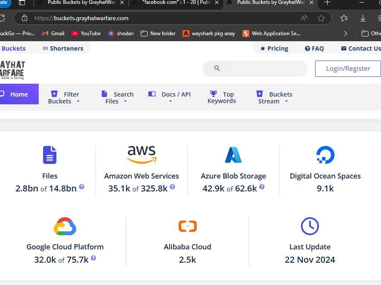Open the Pricing page link

274,49
